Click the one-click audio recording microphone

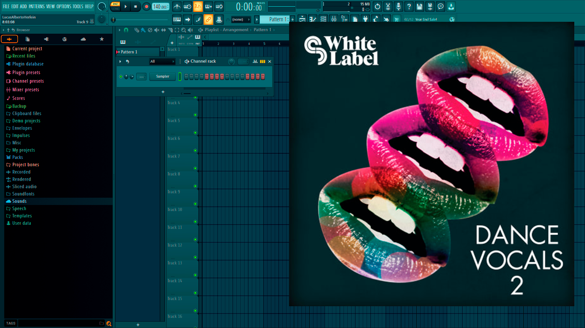(398, 6)
